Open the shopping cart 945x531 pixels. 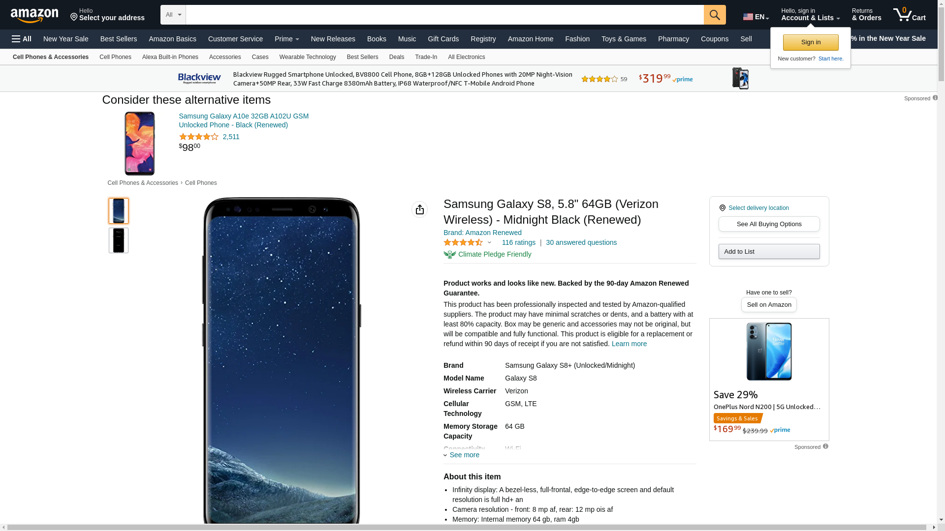(x=909, y=15)
